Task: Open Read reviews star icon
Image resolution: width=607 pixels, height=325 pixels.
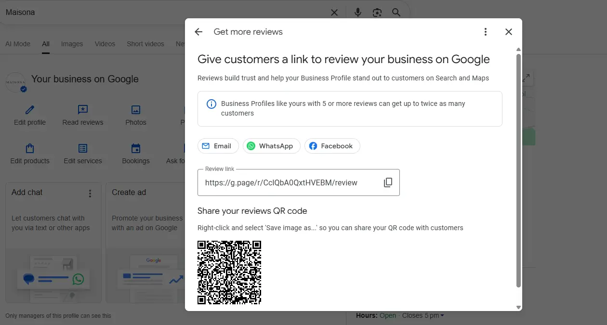Action: point(83,110)
